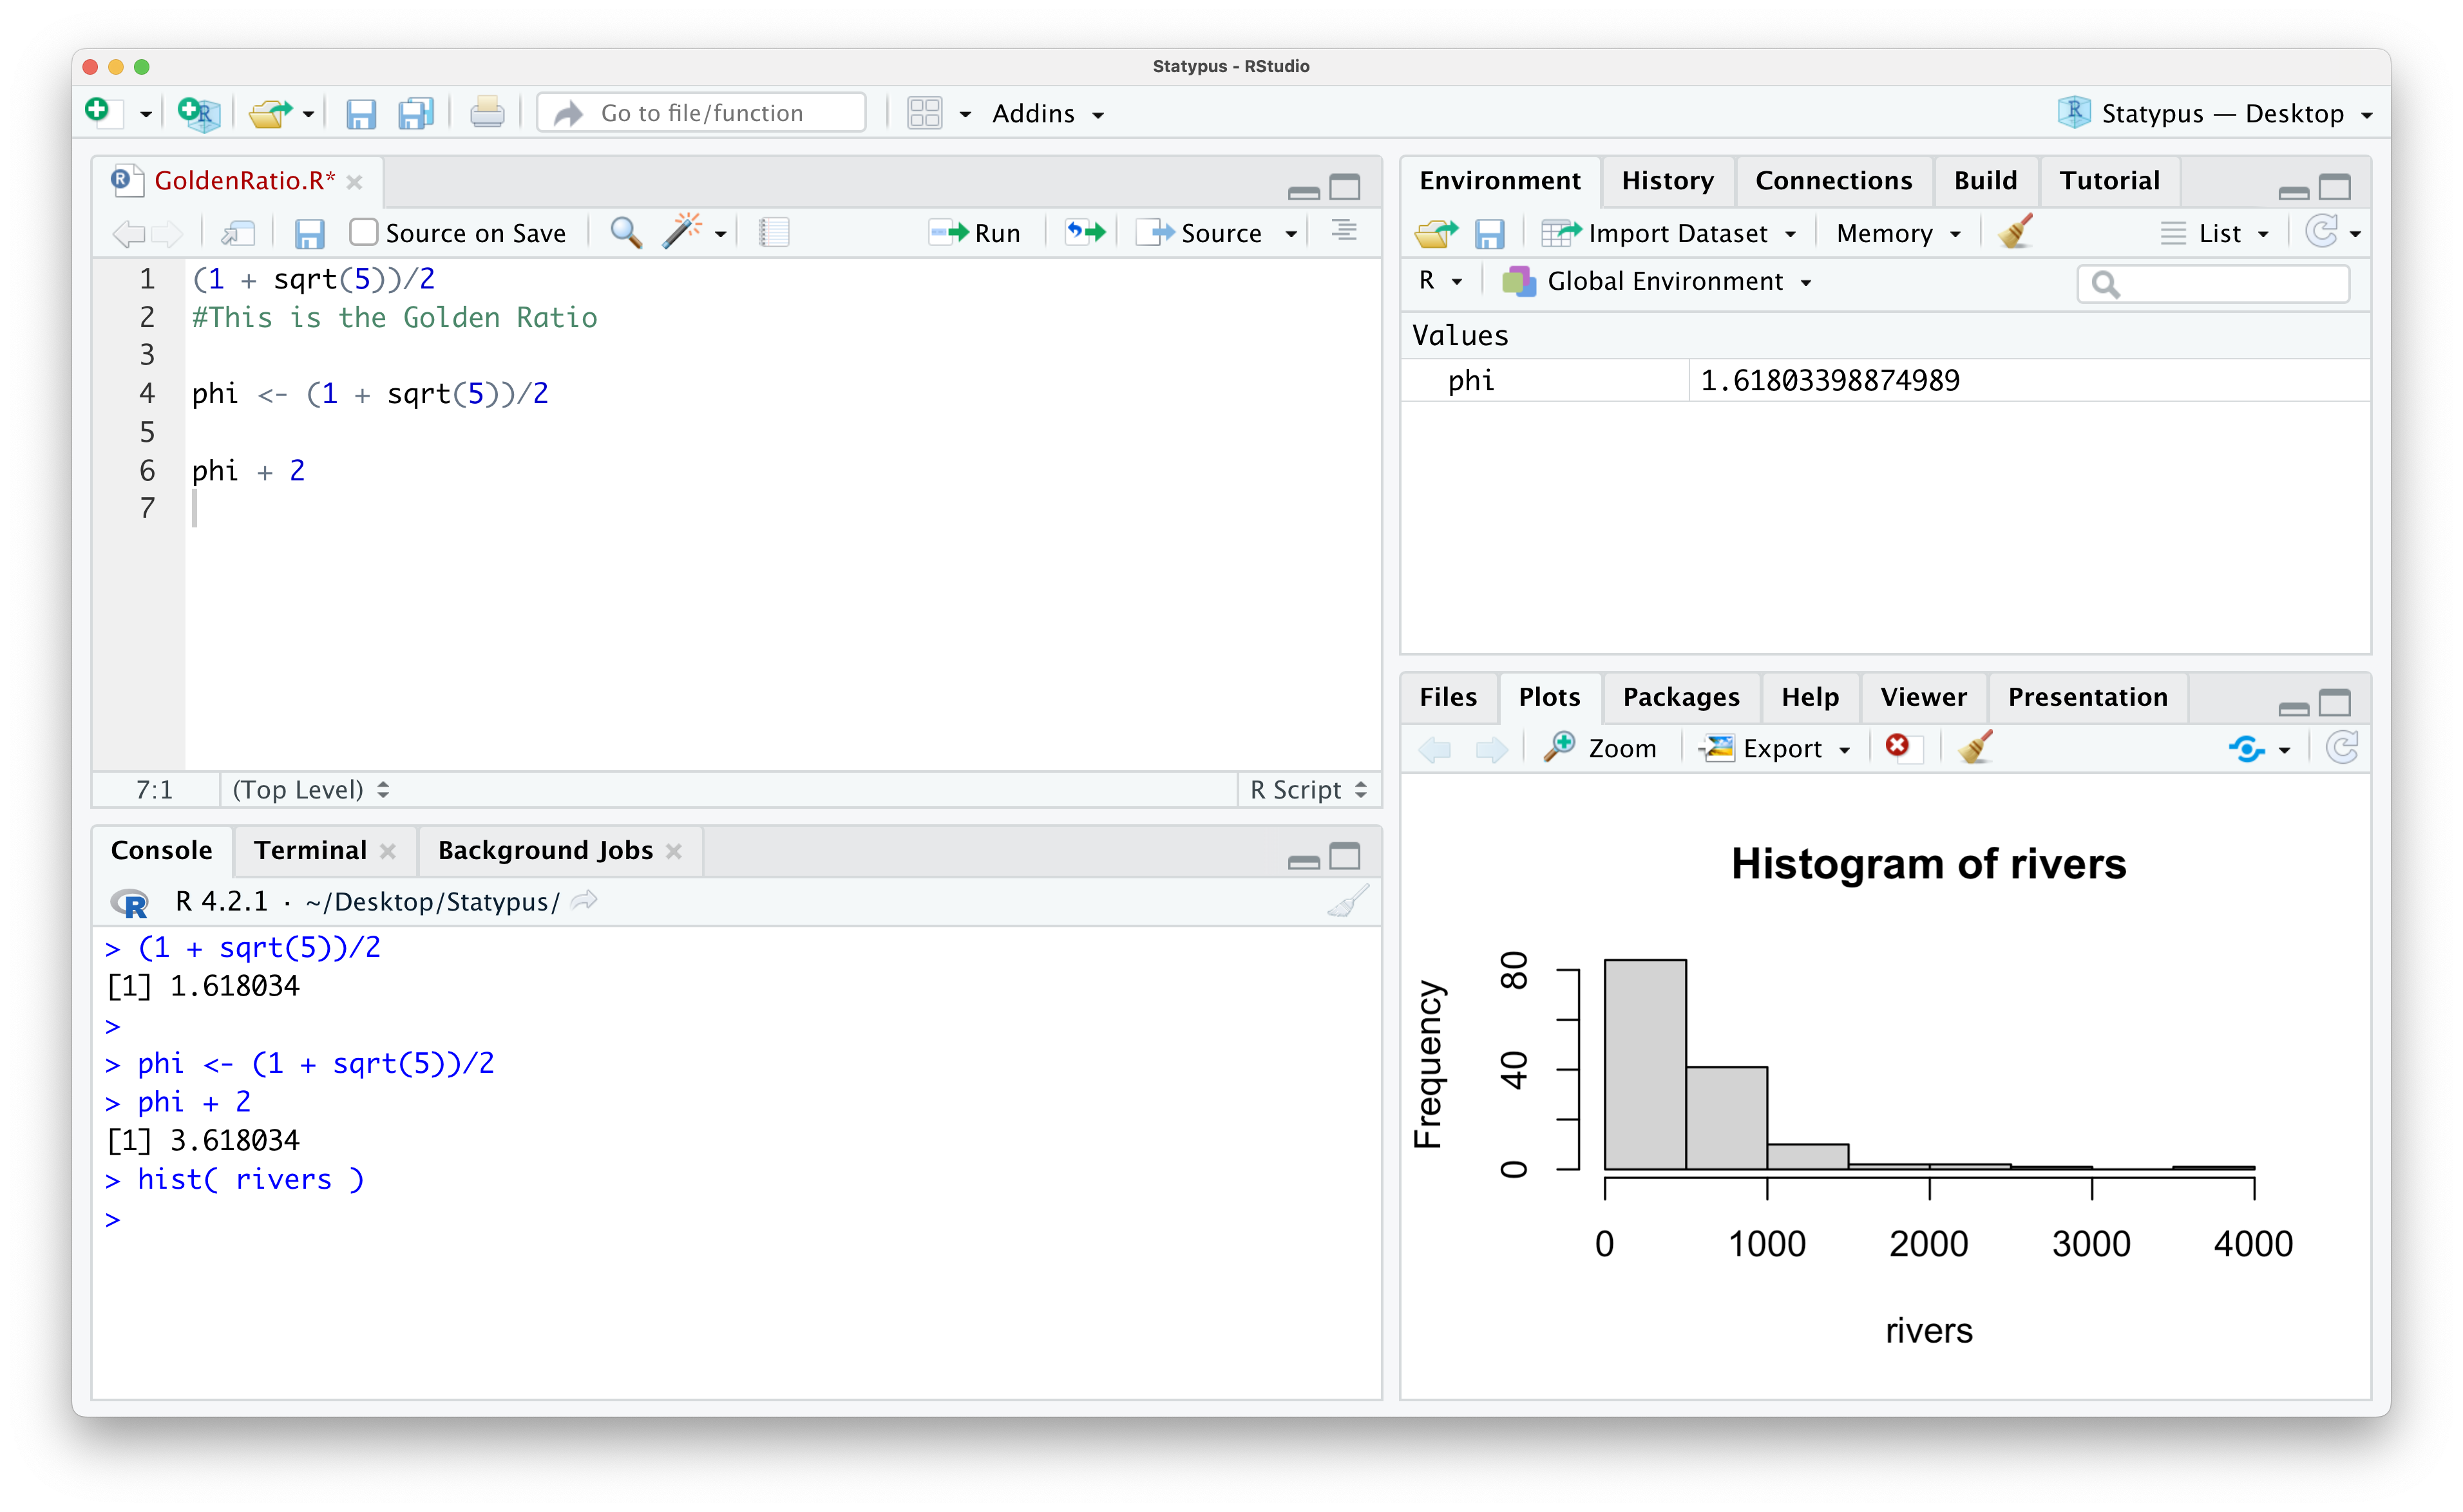The height and width of the screenshot is (1512, 2463).
Task: Click the Go to file/function field
Action: pyautogui.click(x=702, y=113)
